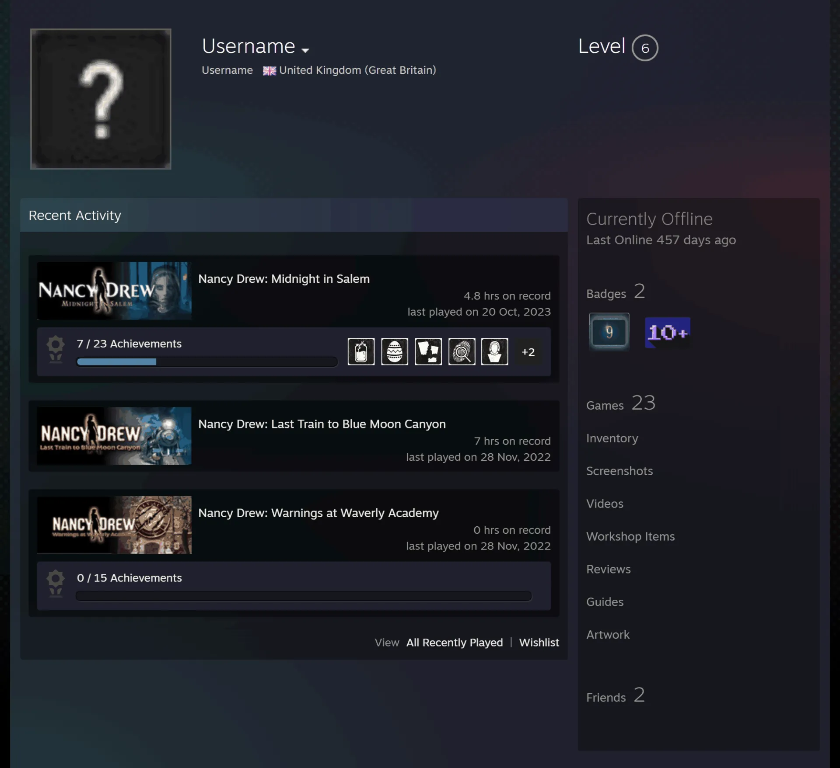Image resolution: width=840 pixels, height=768 pixels.
Task: Open the Screenshots page
Action: click(x=619, y=471)
